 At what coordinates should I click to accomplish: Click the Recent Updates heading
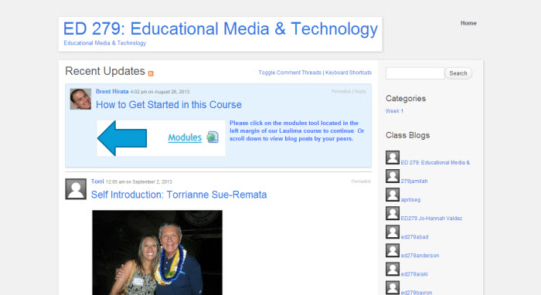point(105,71)
